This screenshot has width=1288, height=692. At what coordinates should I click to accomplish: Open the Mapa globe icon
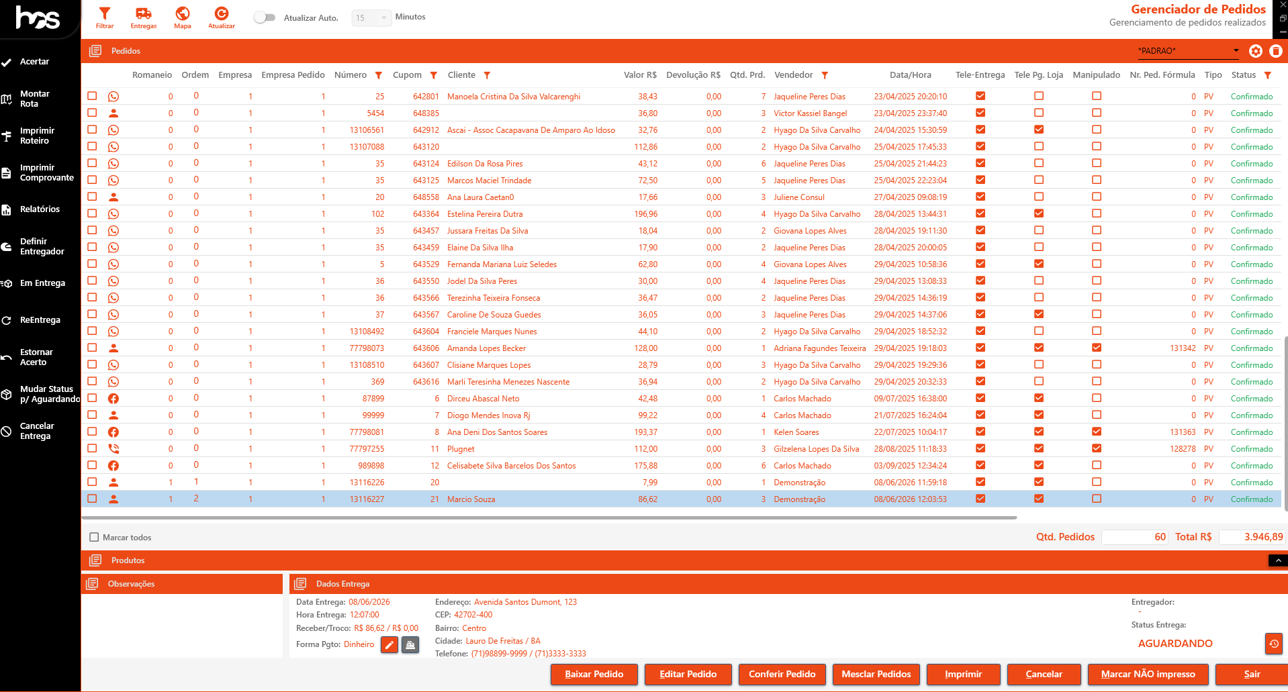tap(183, 17)
